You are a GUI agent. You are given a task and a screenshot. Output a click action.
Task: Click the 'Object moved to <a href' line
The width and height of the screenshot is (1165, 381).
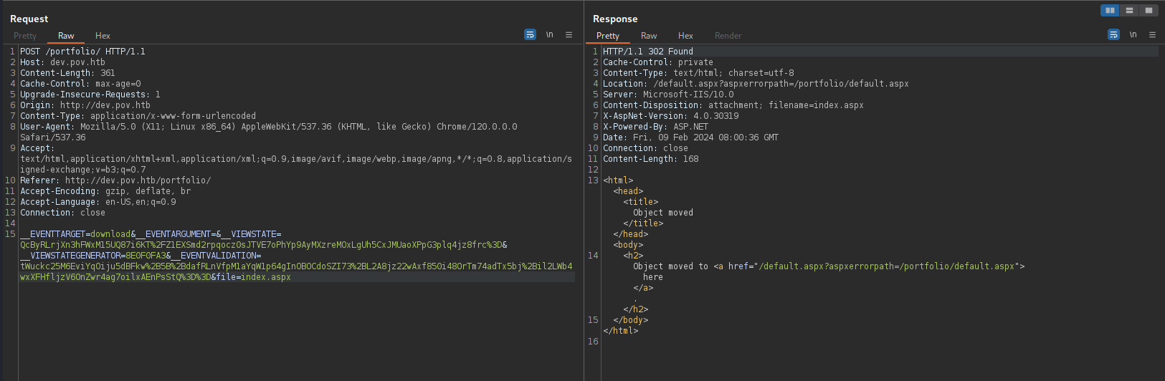click(829, 266)
